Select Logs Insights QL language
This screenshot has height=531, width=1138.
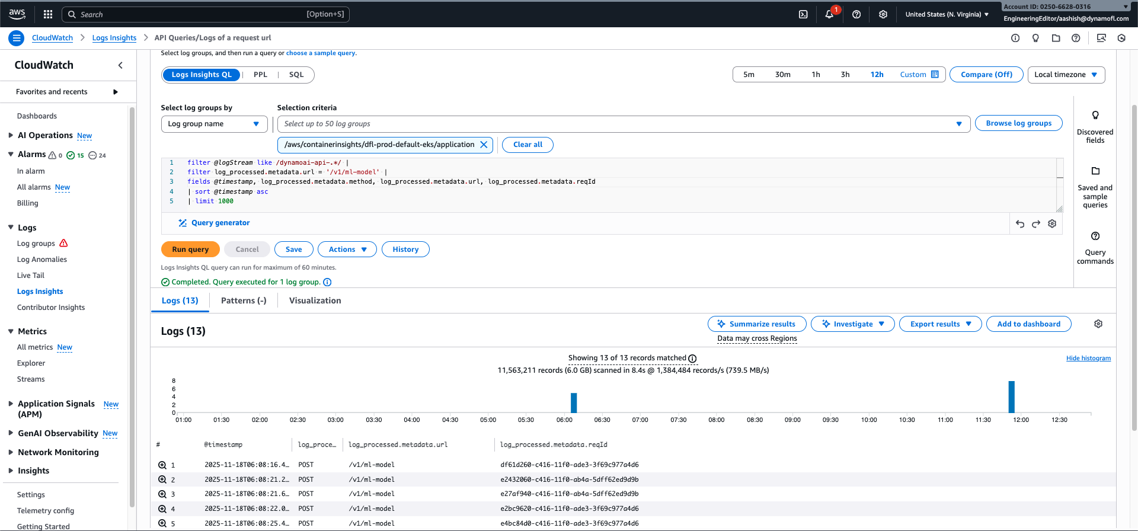202,75
